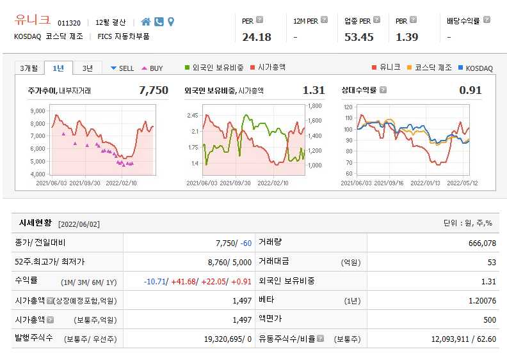Click the 주가추이, 내부자거래 chart title
The height and width of the screenshot is (354, 507).
click(59, 91)
